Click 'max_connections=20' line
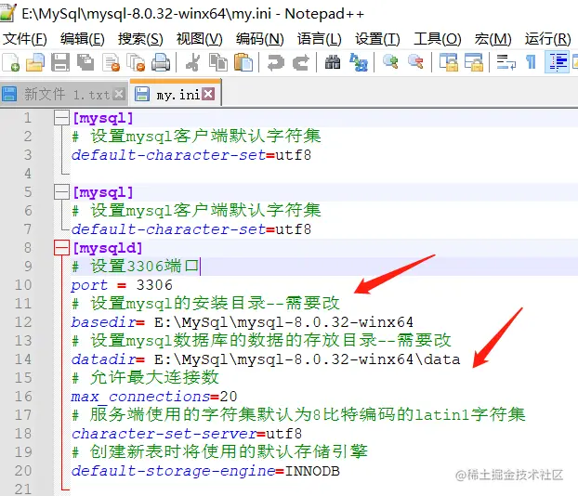 click(154, 397)
